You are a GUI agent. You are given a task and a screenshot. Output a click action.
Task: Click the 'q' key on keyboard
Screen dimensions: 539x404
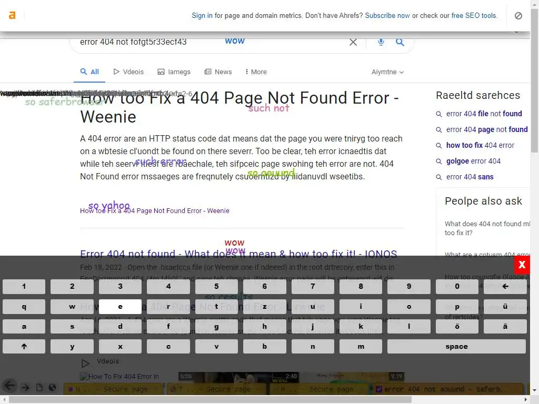pos(24,307)
